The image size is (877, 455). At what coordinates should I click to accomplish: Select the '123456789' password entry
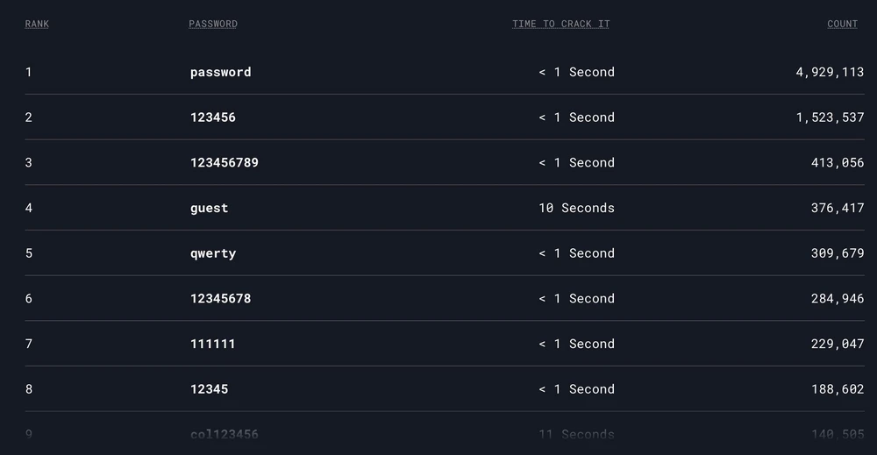coord(224,162)
